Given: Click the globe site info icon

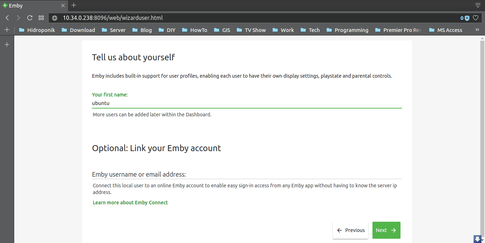Looking at the screenshot, I should click(x=55, y=18).
